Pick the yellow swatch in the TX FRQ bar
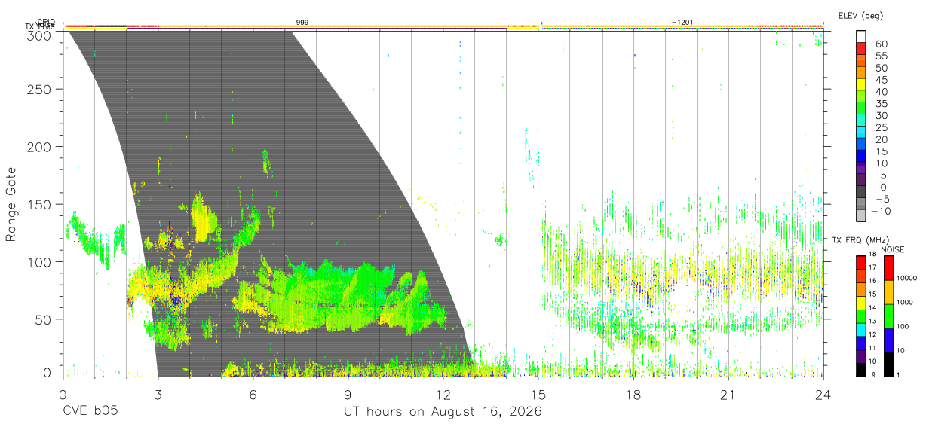 point(861,303)
